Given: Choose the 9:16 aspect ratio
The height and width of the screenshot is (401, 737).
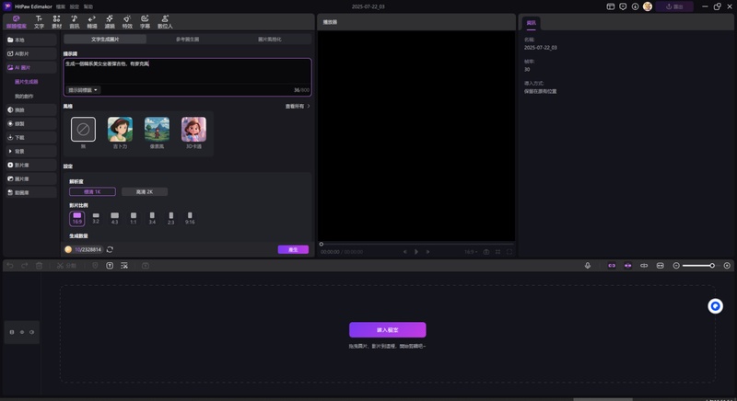Looking at the screenshot, I should 190,219.
